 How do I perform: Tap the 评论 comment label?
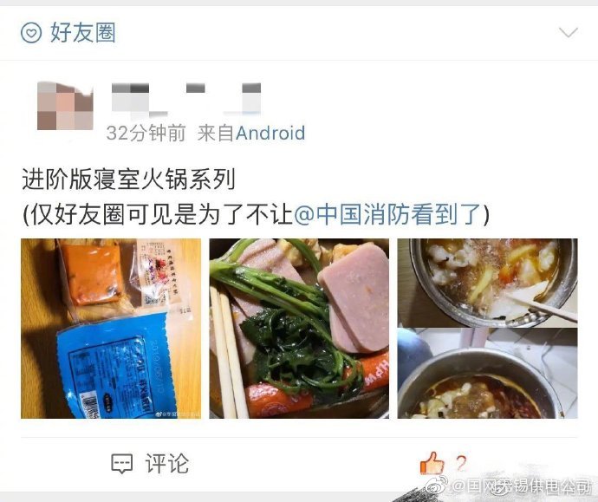(167, 464)
